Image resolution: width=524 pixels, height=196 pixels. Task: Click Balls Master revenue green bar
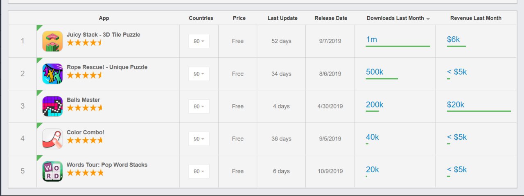point(479,111)
